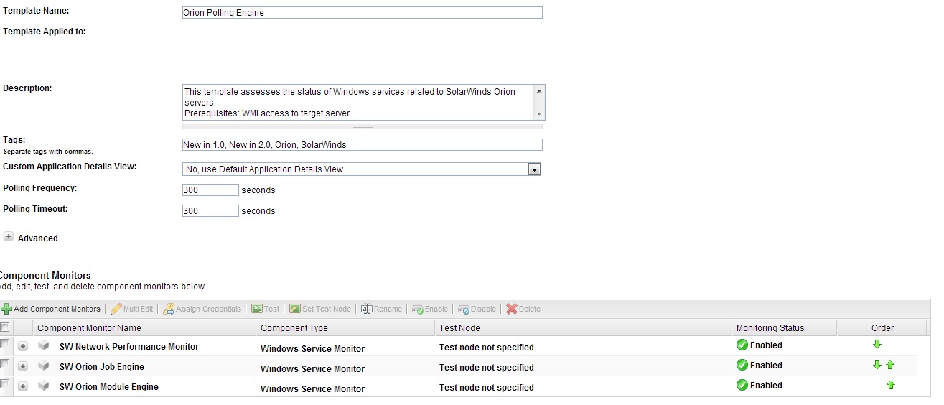Click the Multi Edit pencil icon
Image resolution: width=944 pixels, height=405 pixels.
116,309
